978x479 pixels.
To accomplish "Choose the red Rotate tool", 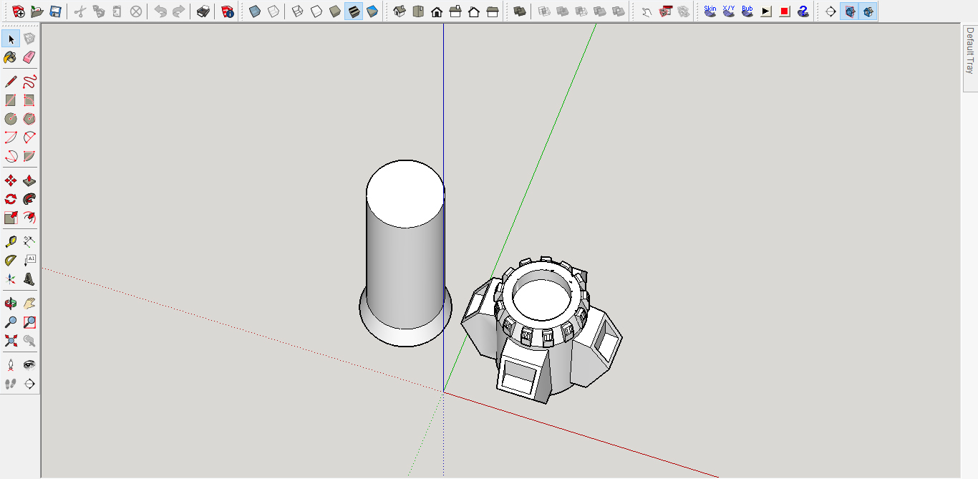I will (x=11, y=199).
